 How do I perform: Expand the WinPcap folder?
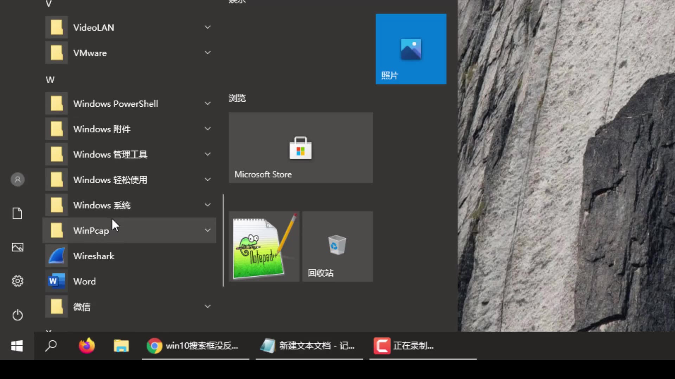click(207, 230)
